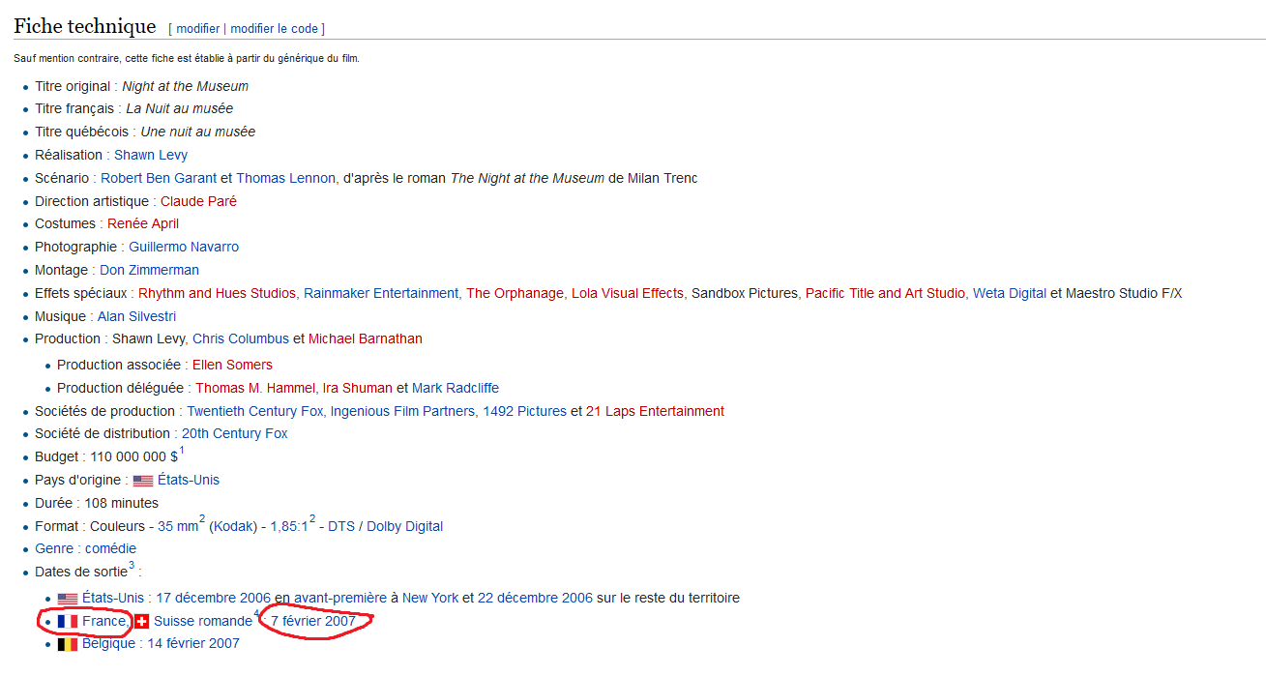
Task: Click the Ira Shuman link
Action: click(x=358, y=388)
